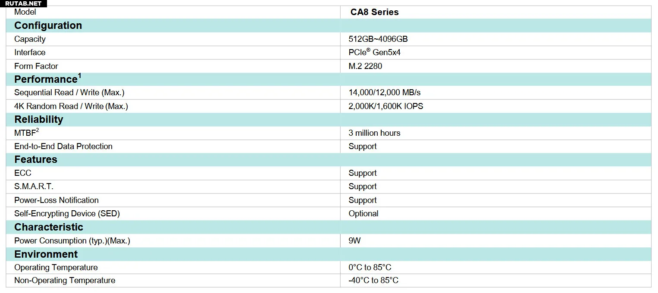This screenshot has width=658, height=293.
Task: Select the 3 million hours MTBF value
Action: tap(374, 133)
